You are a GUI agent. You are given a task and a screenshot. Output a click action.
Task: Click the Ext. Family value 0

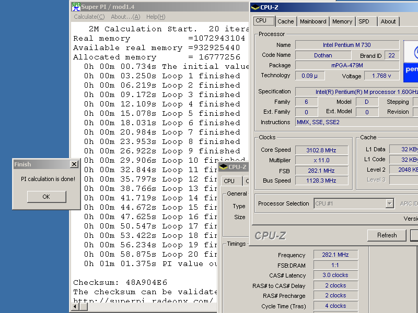coord(307,112)
